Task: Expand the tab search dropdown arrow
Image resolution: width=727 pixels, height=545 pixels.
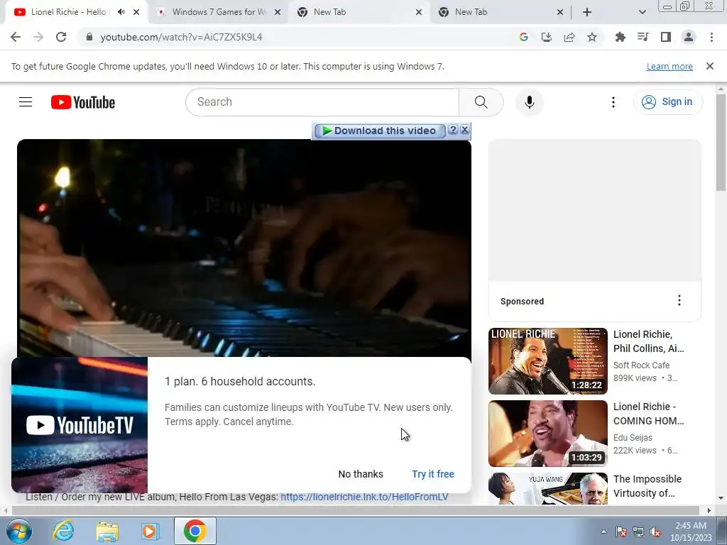Action: click(642, 12)
